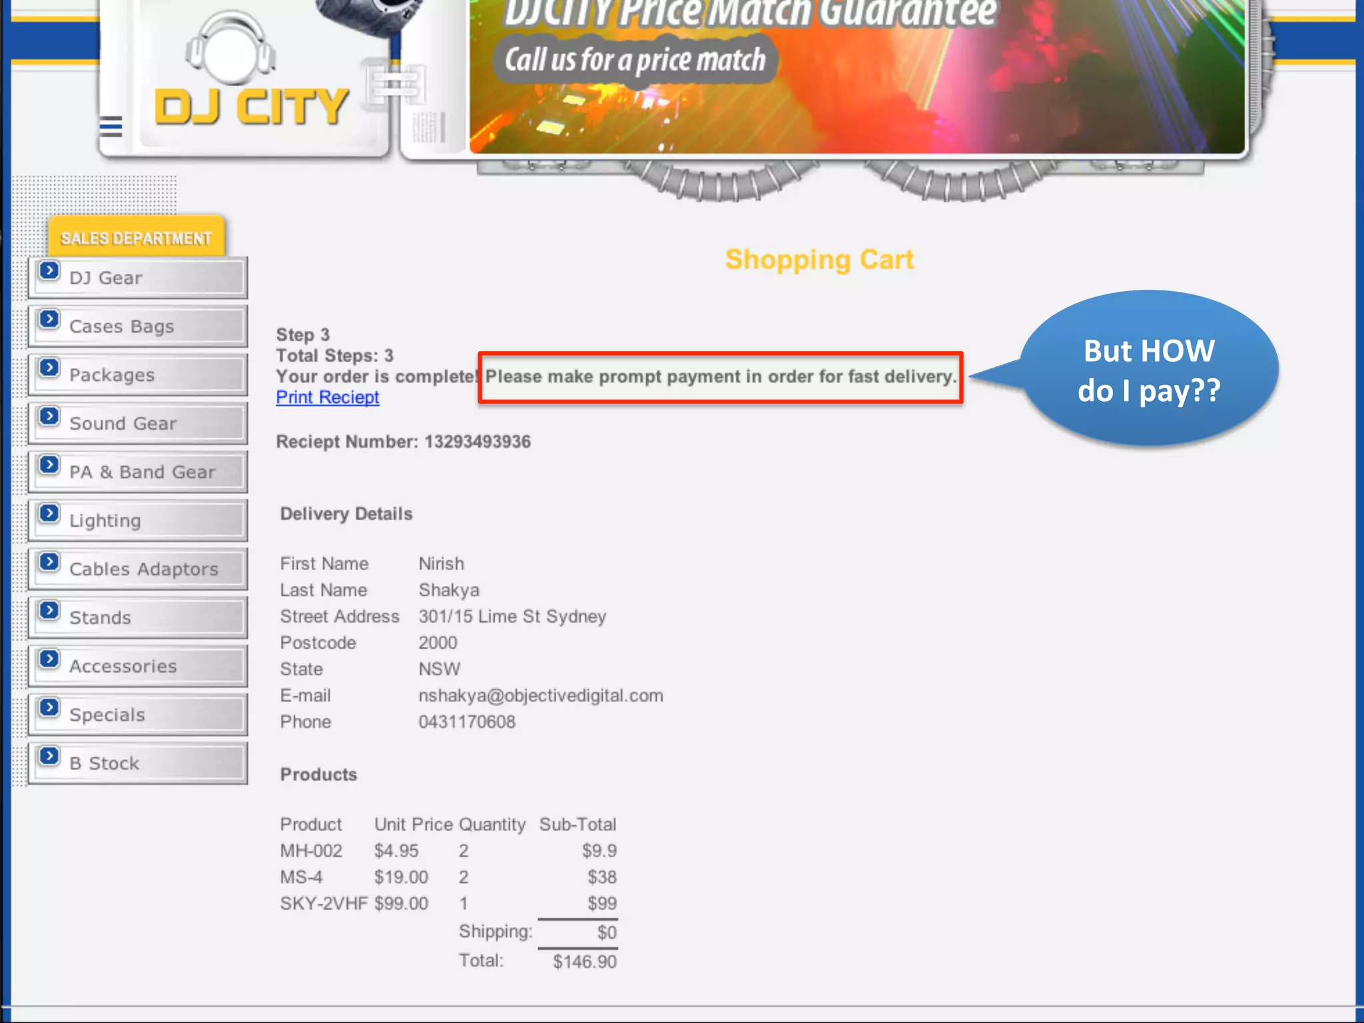1364x1023 pixels.
Task: Click the 'Call us for a price match' banner
Action: 635,60
